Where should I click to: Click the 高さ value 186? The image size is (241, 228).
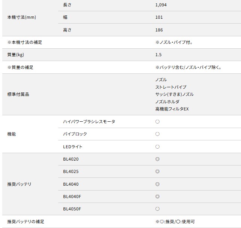(159, 30)
